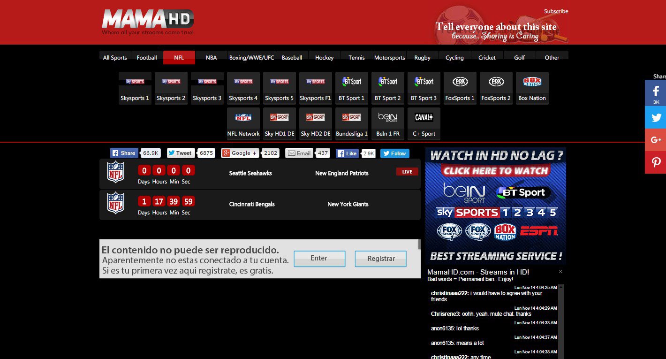
Task: Select the NFL tab
Action: click(x=179, y=57)
